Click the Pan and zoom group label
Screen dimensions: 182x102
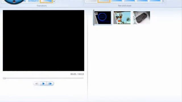coord(125,6)
